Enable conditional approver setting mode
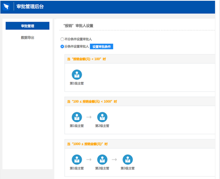Image resolution: width=220 pixels, height=179 pixels. (x=62, y=46)
